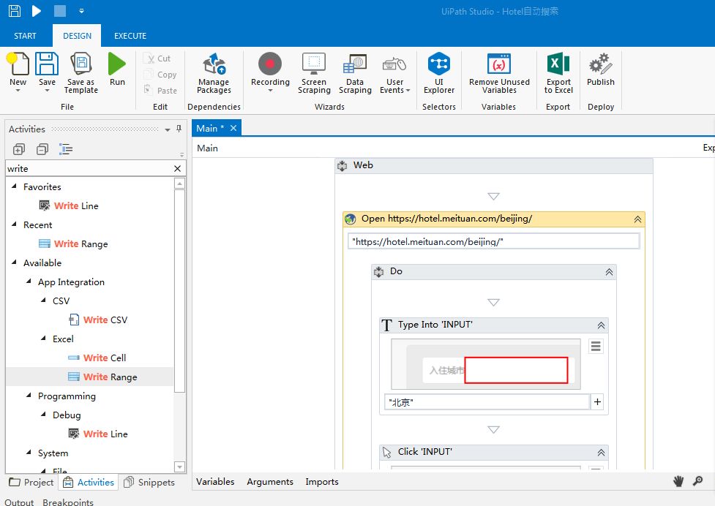Open Activities panel options dropdown arrow
The width and height of the screenshot is (715, 506).
(x=168, y=130)
